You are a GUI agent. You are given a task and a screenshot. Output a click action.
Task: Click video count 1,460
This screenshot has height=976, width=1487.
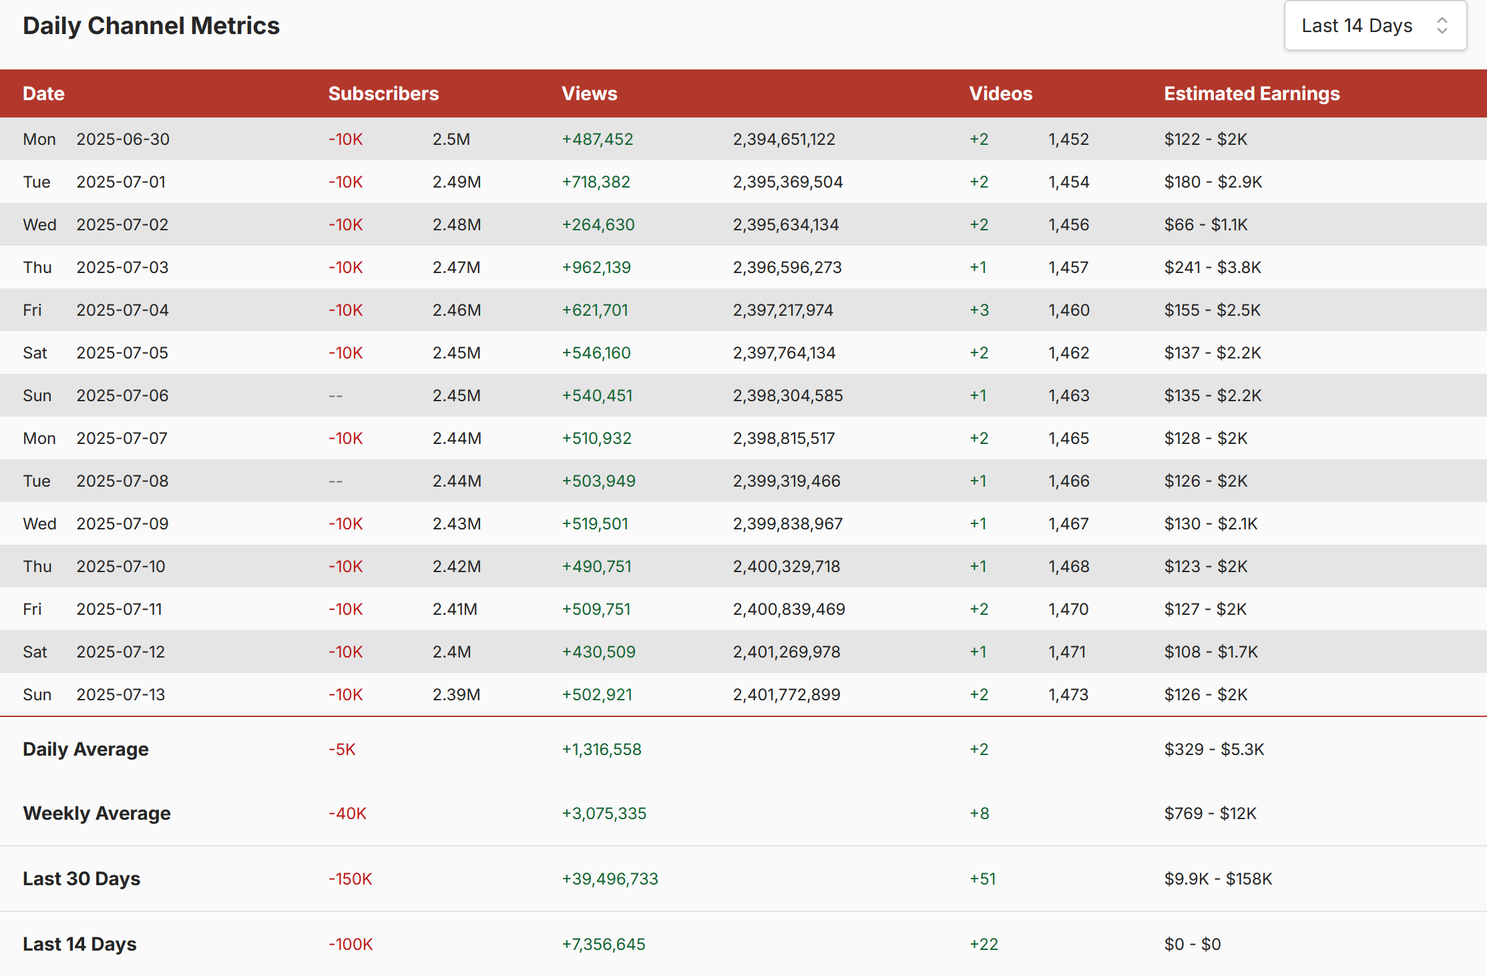[x=1068, y=310]
